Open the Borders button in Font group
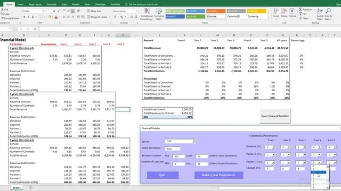The width and height of the screenshot is (341, 191). (x=41, y=17)
